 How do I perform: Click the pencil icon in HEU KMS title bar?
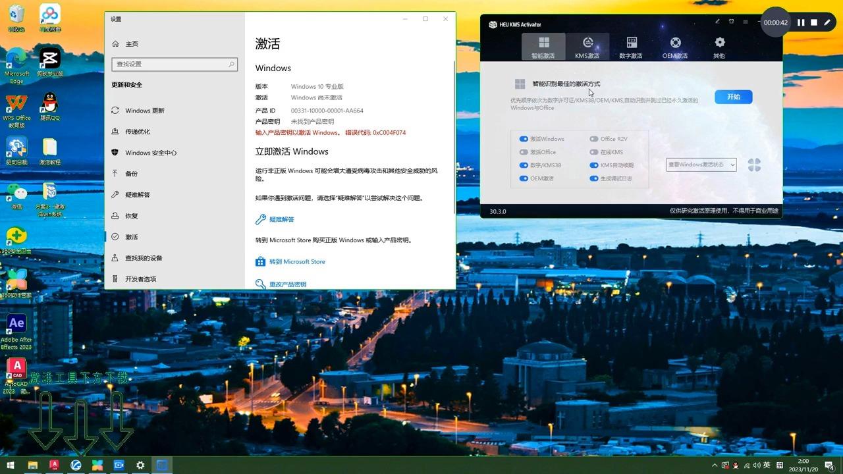718,22
